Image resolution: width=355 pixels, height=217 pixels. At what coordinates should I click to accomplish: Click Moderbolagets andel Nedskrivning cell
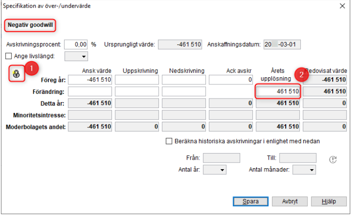pyautogui.click(x=184, y=127)
